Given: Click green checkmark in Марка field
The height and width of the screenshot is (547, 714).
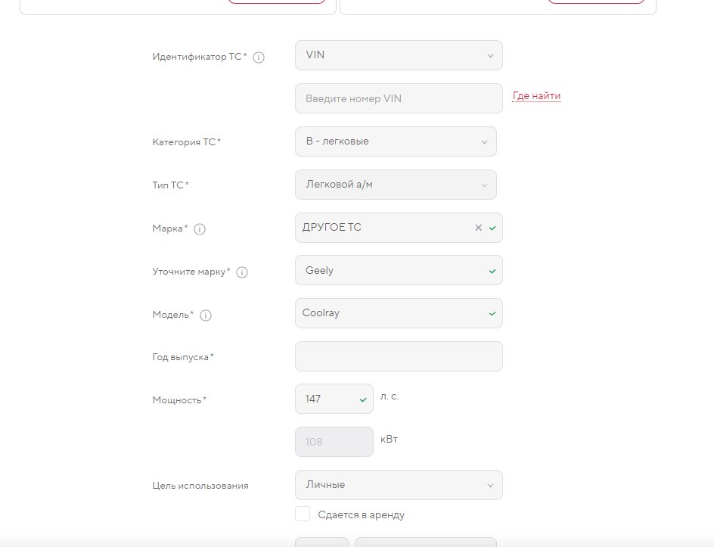Looking at the screenshot, I should click(x=492, y=228).
